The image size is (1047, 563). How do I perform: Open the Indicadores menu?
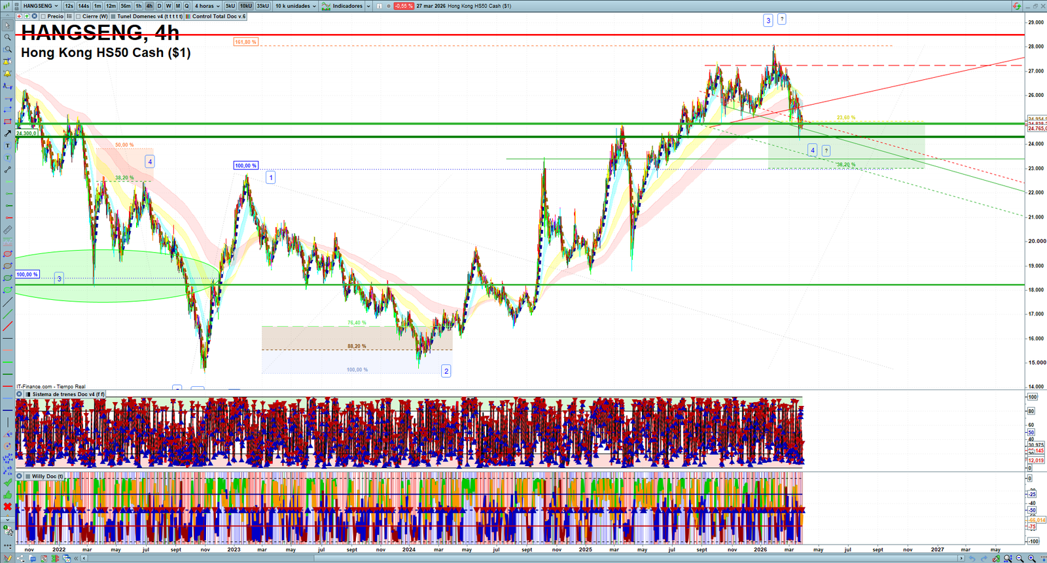pyautogui.click(x=342, y=6)
